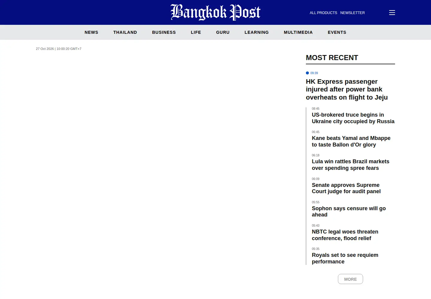
Task: Click the 06:18 timestamp
Action: tap(315, 155)
